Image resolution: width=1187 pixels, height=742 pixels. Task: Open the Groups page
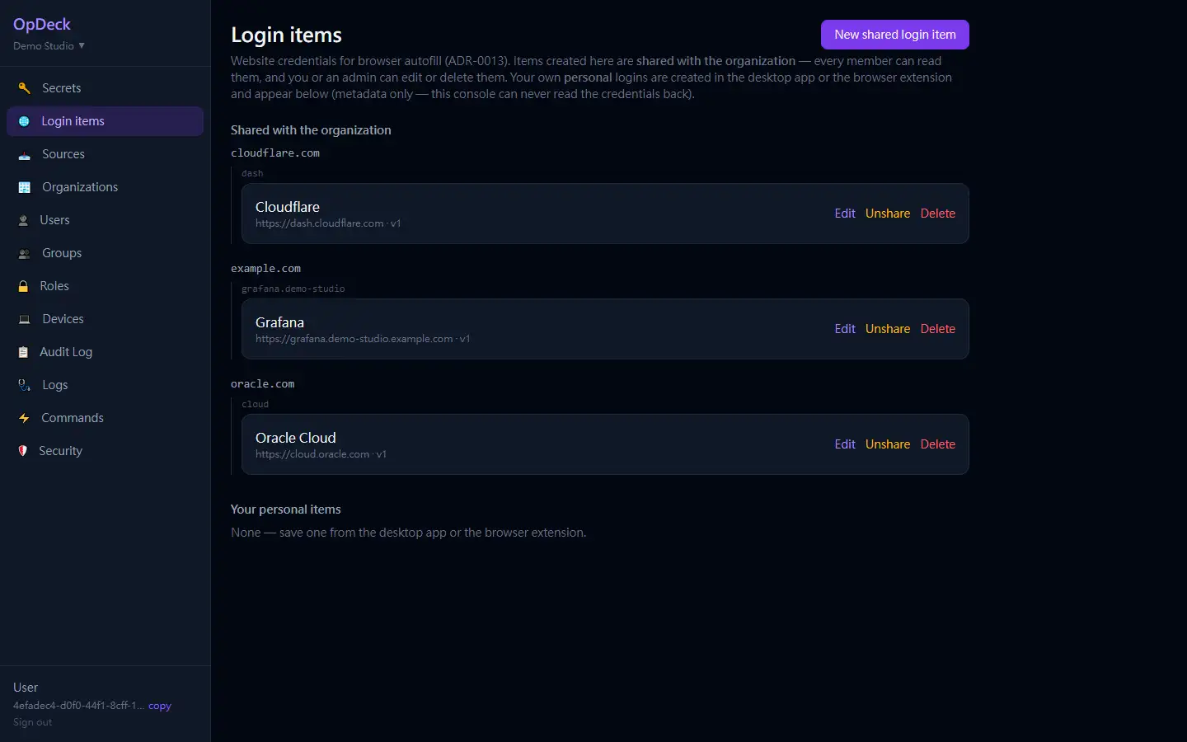[105, 253]
